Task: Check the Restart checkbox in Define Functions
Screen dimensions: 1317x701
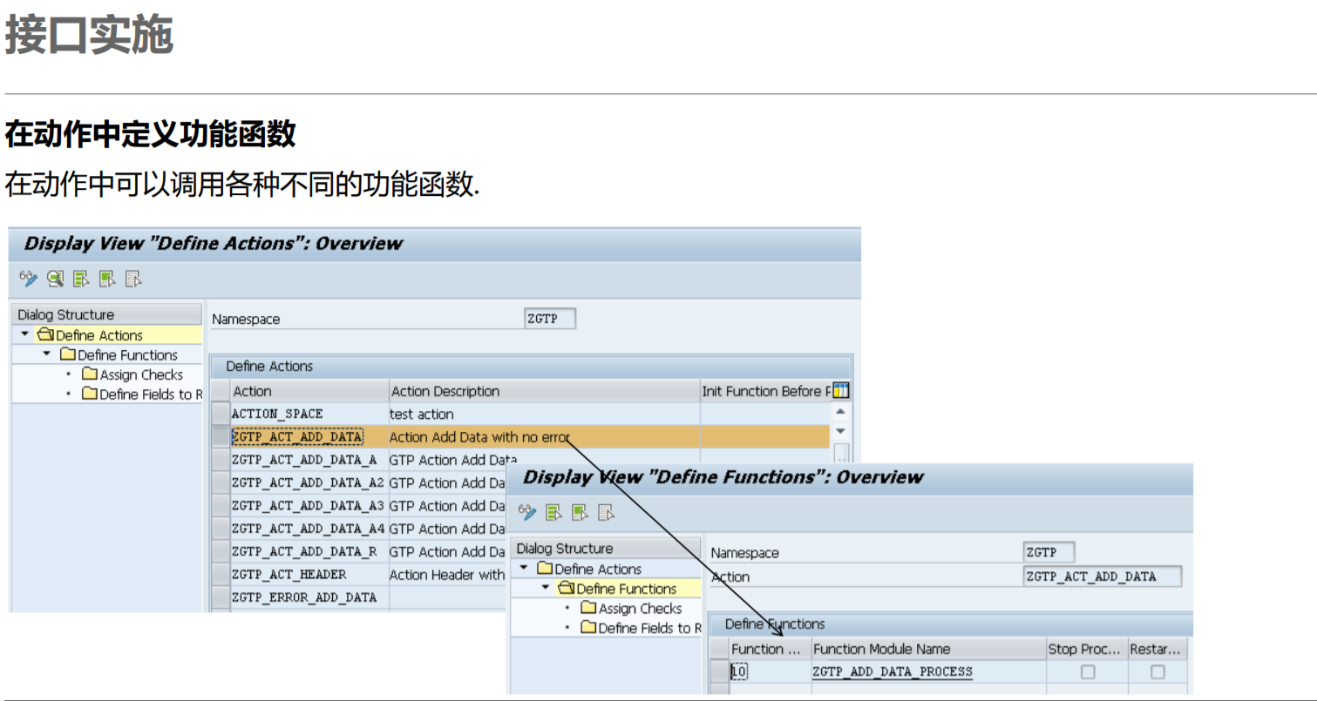Action: click(x=1157, y=671)
